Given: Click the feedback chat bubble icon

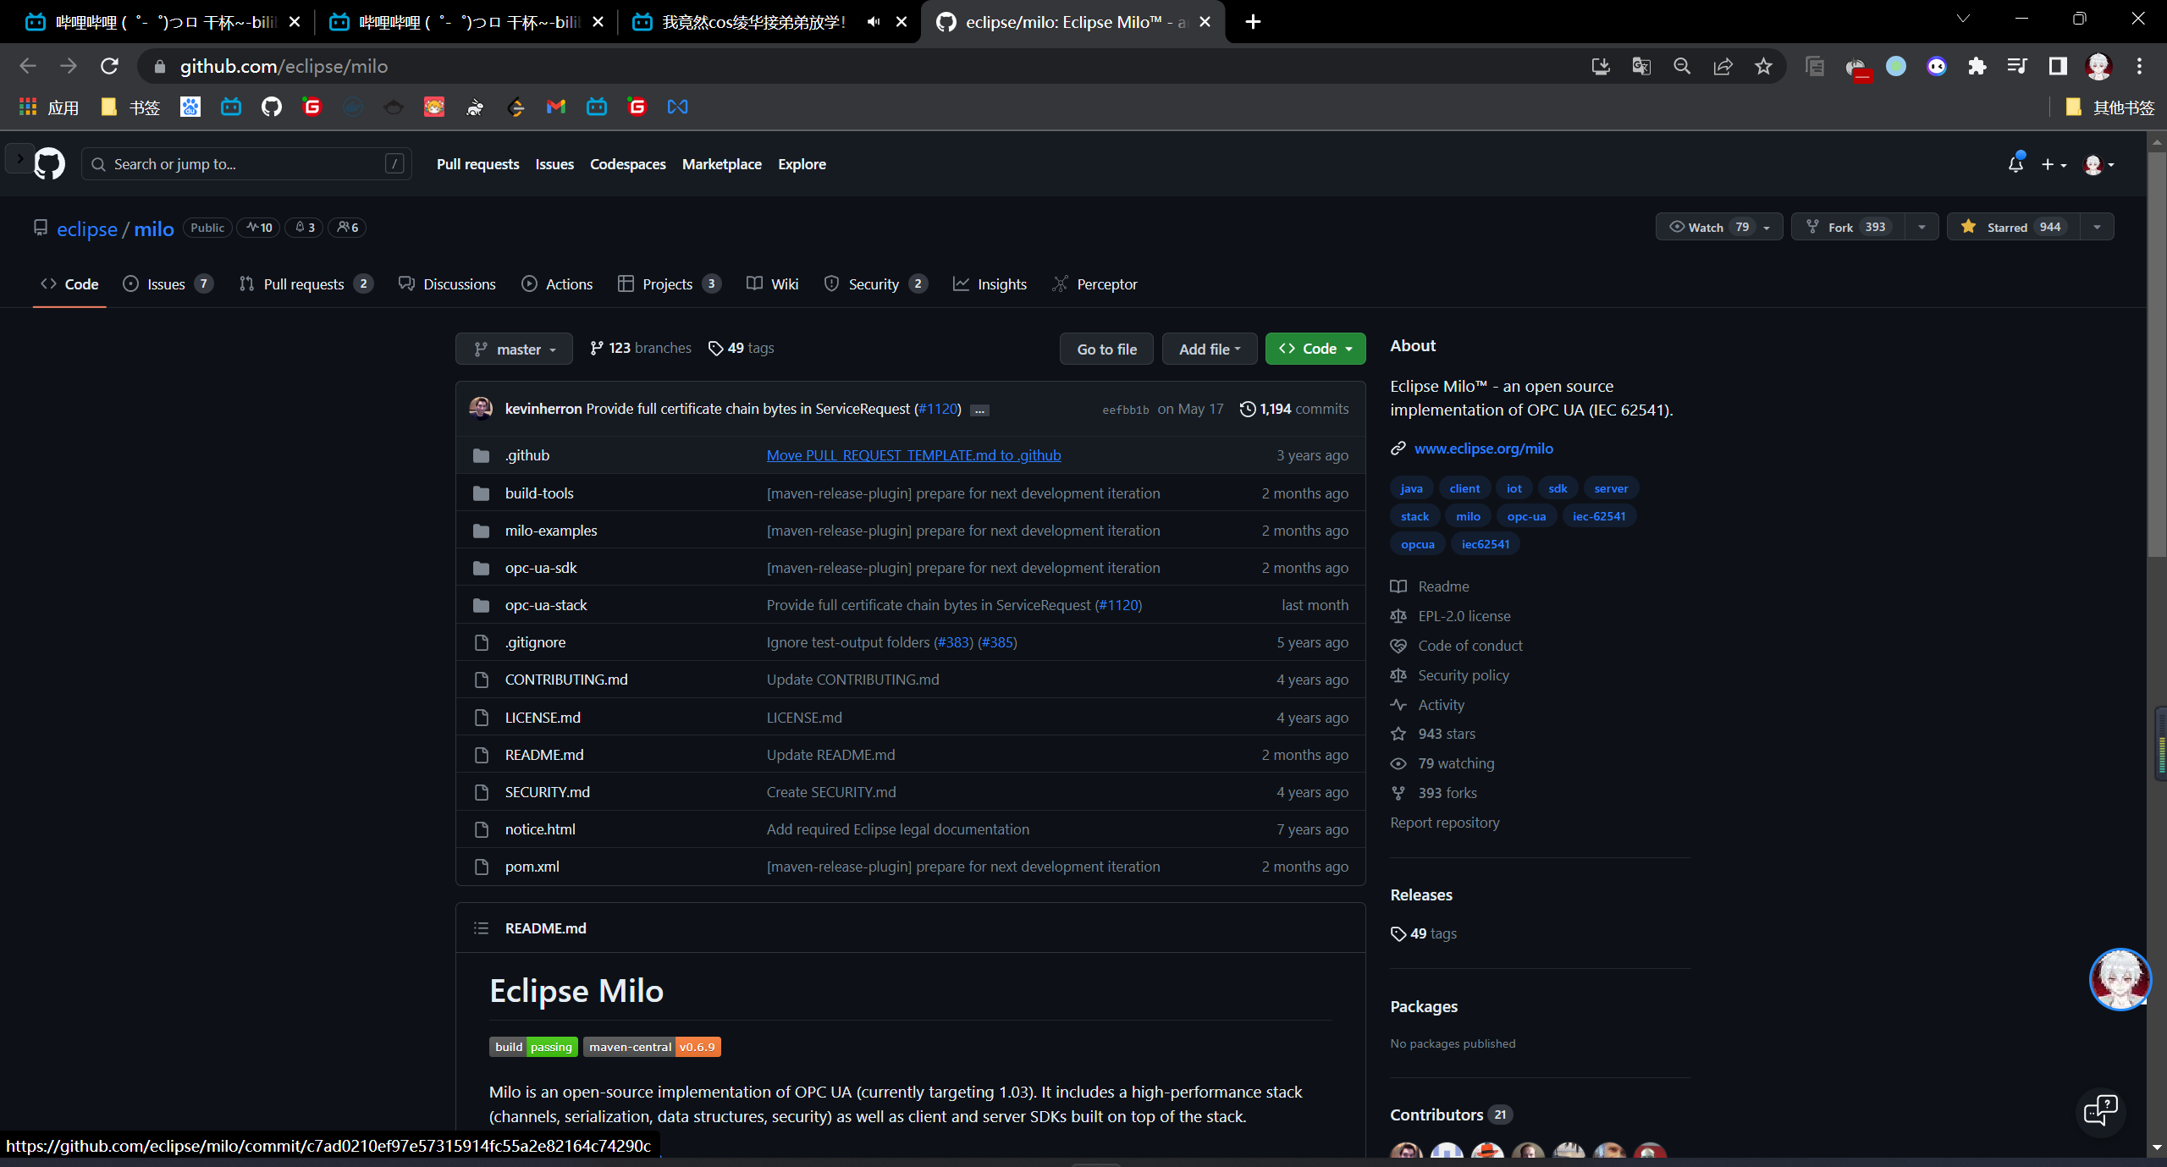Looking at the screenshot, I should [x=2100, y=1110].
